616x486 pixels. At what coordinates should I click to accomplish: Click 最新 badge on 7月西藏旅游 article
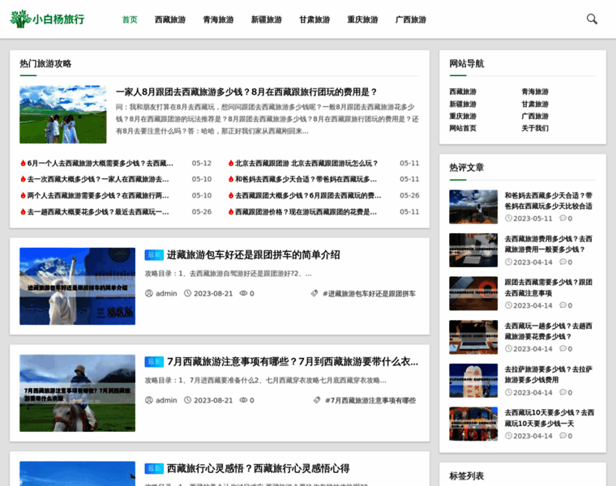[154, 361]
